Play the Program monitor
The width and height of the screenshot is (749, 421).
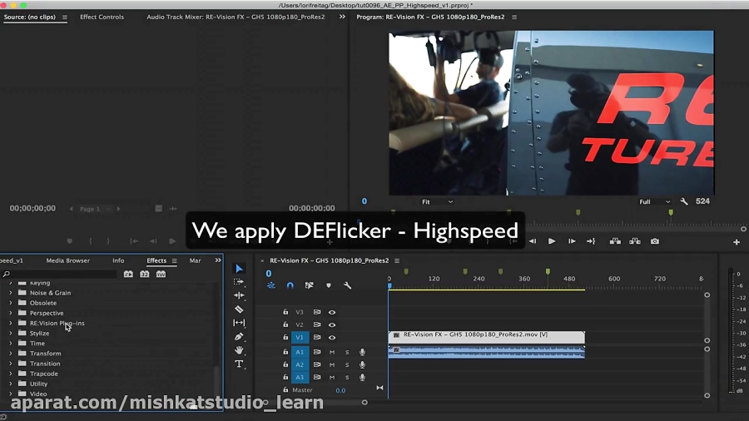point(552,241)
